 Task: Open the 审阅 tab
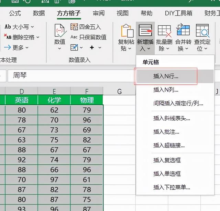point(99,13)
